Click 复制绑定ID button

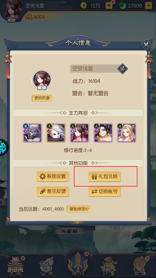79,209
